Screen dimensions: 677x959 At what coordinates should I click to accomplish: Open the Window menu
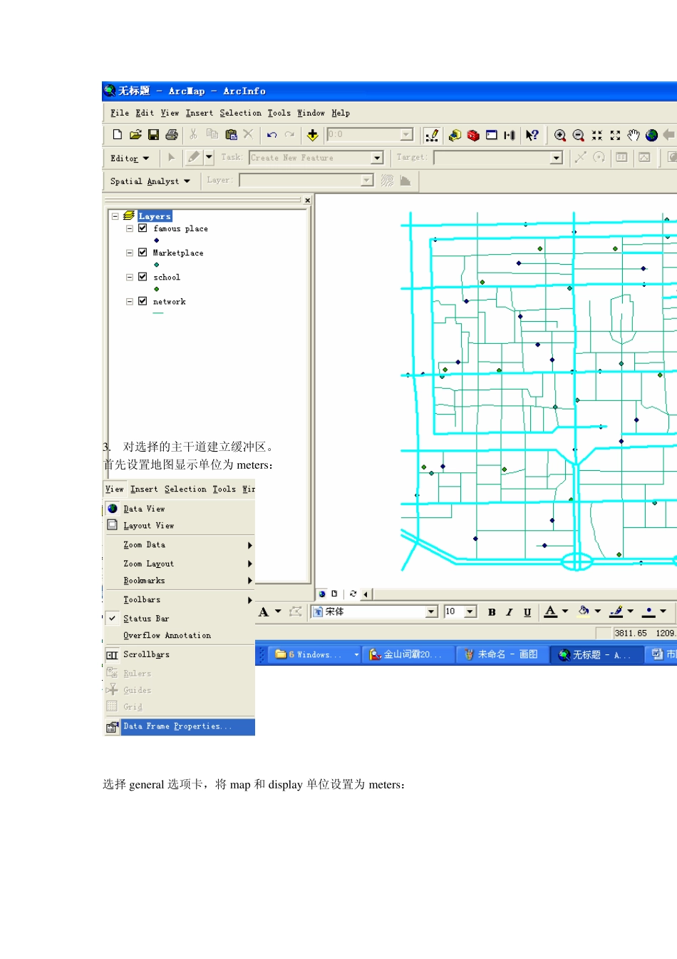311,113
